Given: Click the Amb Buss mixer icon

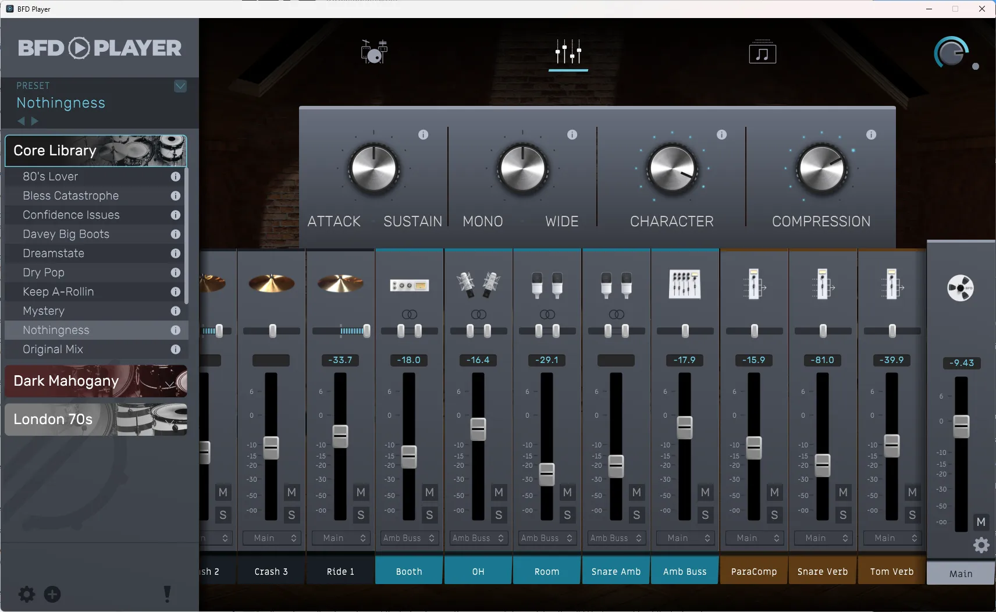Looking at the screenshot, I should point(685,284).
